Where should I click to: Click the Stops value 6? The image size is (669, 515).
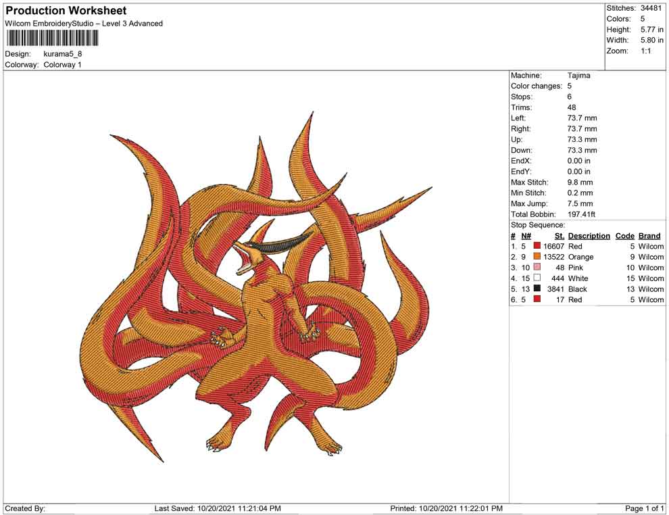point(570,97)
